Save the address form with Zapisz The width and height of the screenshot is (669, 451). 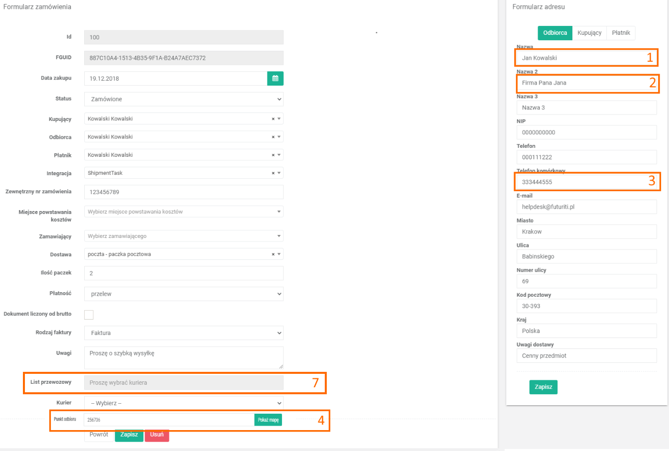click(x=543, y=387)
